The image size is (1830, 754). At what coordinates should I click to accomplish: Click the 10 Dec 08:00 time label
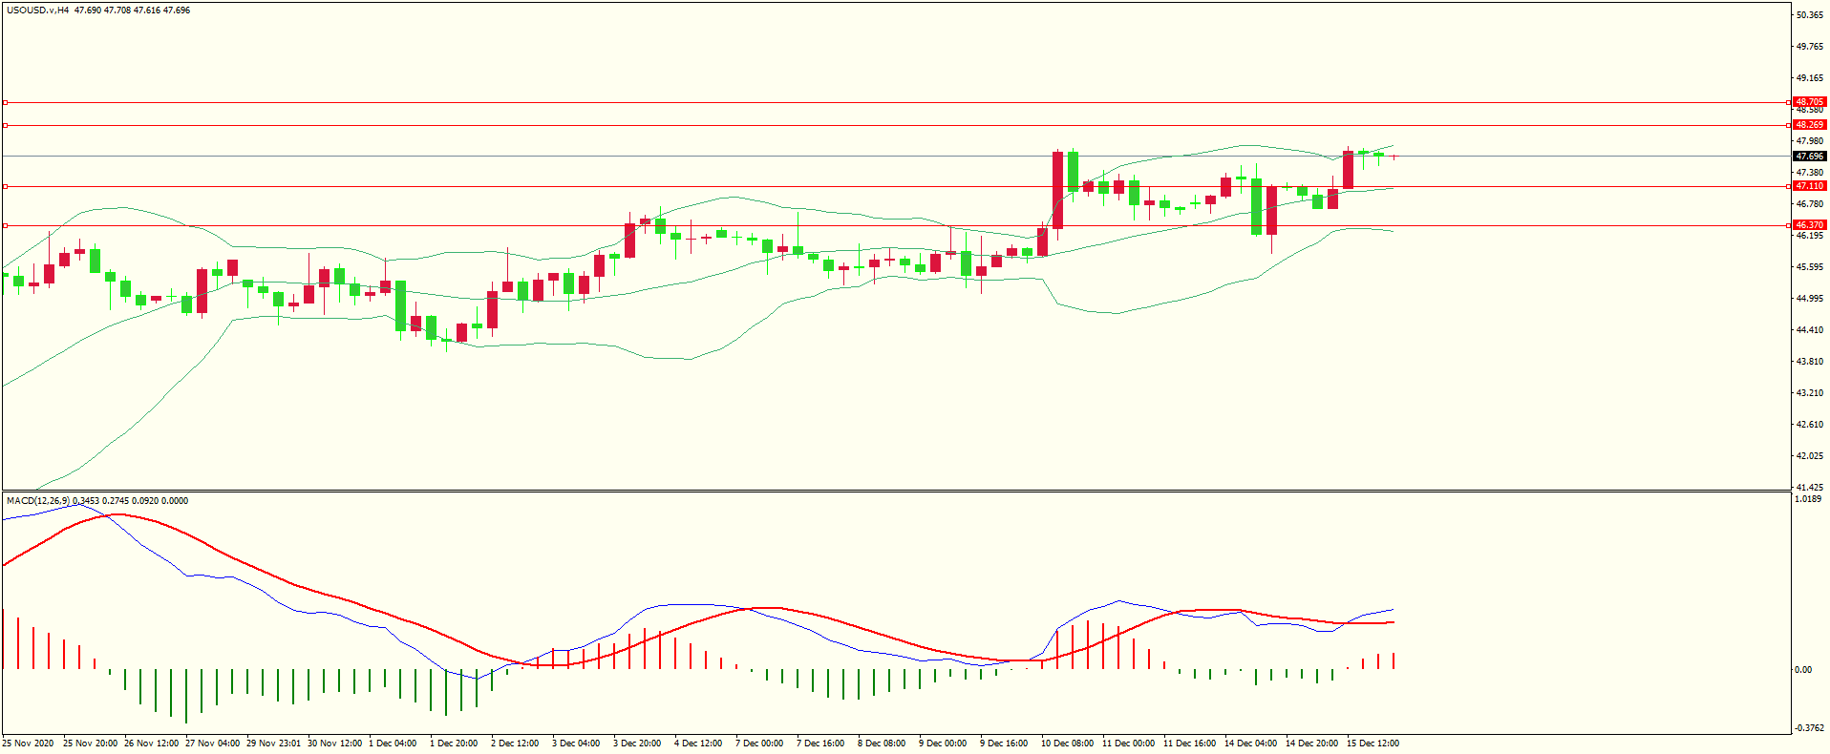point(1068,744)
